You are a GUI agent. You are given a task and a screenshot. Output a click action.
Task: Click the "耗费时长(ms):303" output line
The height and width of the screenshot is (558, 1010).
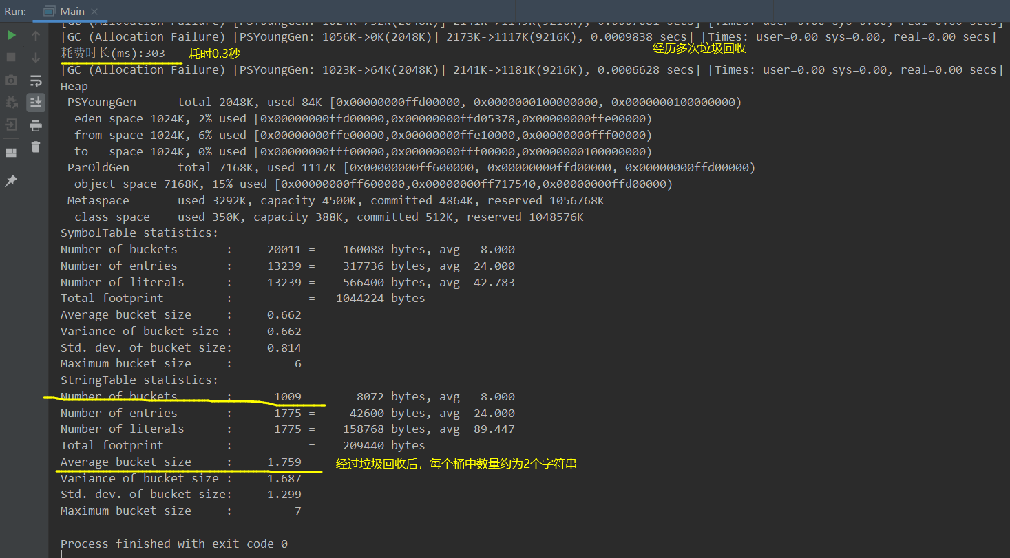(x=112, y=53)
